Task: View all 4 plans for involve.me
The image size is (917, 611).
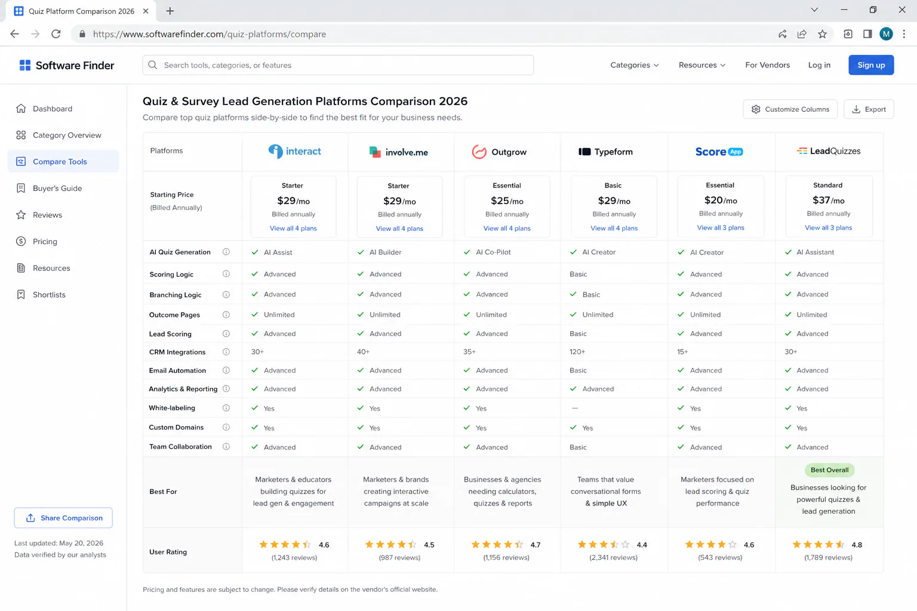Action: [x=399, y=229]
